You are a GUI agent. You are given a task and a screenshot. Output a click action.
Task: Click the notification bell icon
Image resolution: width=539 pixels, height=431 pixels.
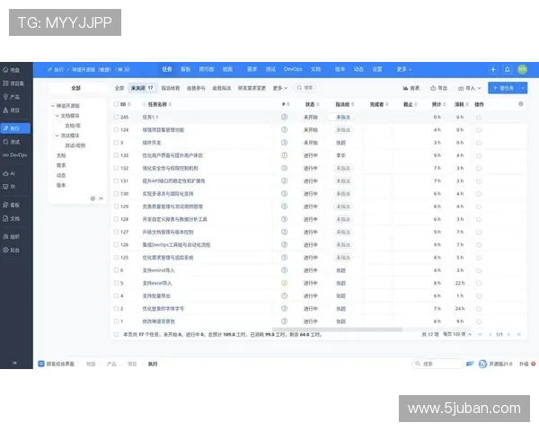(507, 69)
